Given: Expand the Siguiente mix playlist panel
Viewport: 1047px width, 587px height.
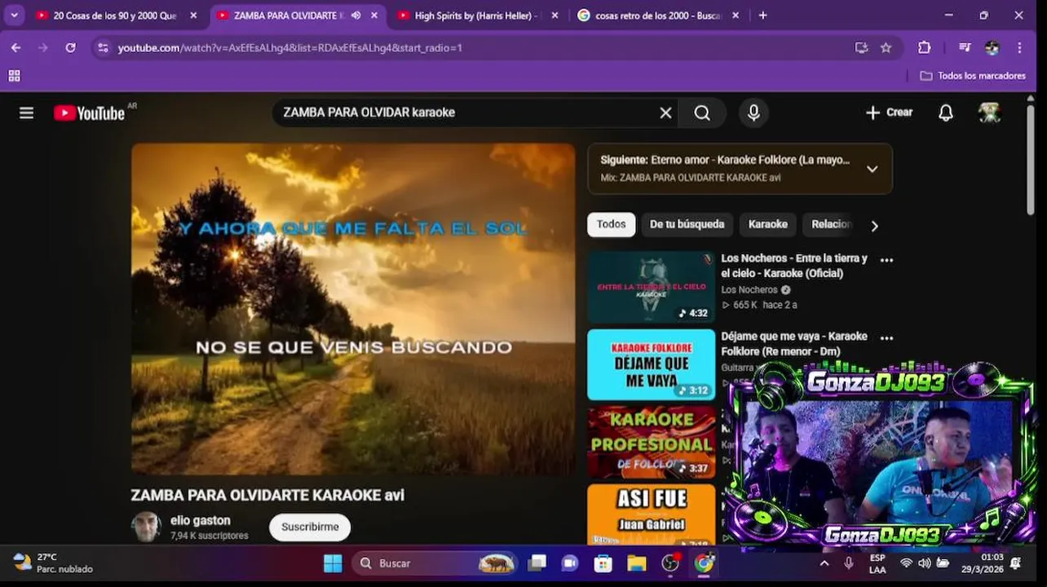Looking at the screenshot, I should click(x=872, y=169).
